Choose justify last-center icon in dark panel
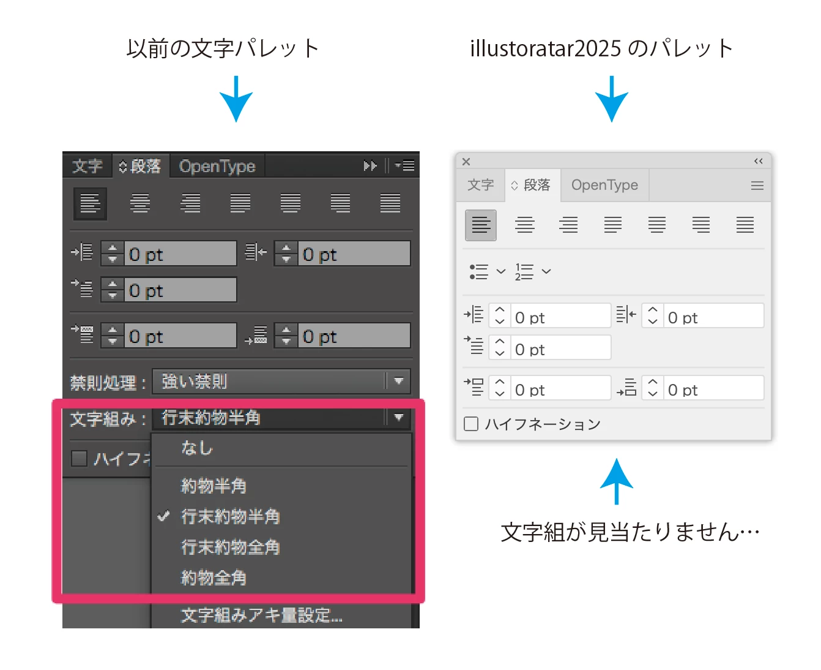 point(291,203)
